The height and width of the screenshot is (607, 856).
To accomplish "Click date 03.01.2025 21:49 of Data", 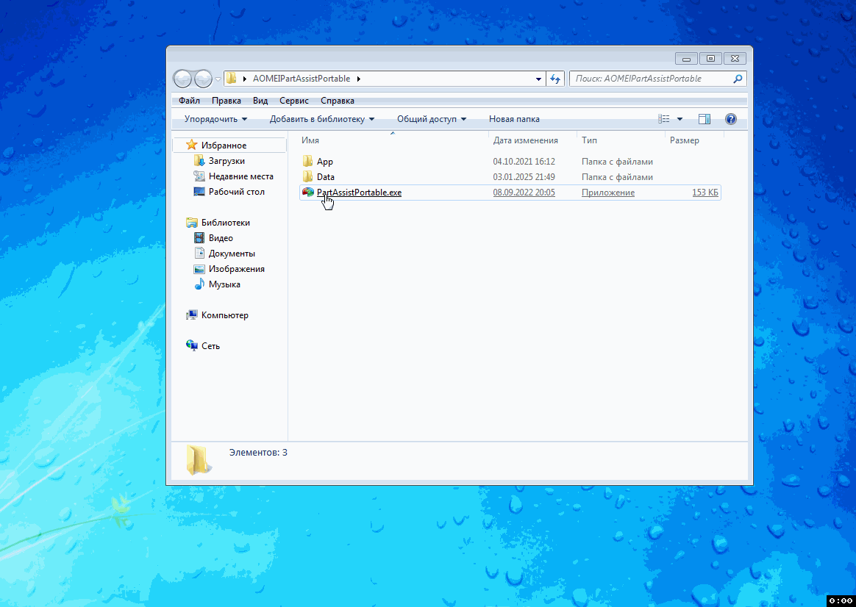I will (x=524, y=176).
